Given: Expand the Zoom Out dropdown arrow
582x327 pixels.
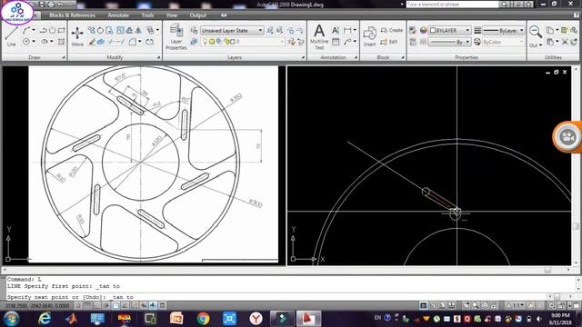Looking at the screenshot, I should [540, 45].
